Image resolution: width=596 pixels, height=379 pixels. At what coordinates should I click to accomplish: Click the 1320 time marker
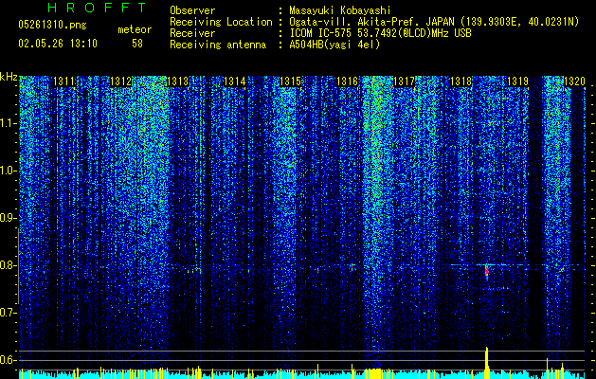(574, 81)
